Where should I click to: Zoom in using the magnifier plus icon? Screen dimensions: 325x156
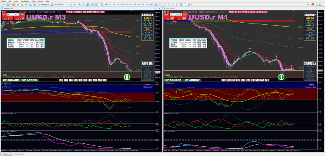[79, 4]
